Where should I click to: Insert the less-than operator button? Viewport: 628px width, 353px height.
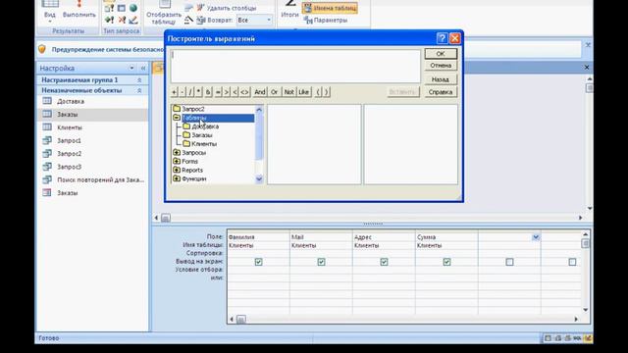click(x=235, y=92)
